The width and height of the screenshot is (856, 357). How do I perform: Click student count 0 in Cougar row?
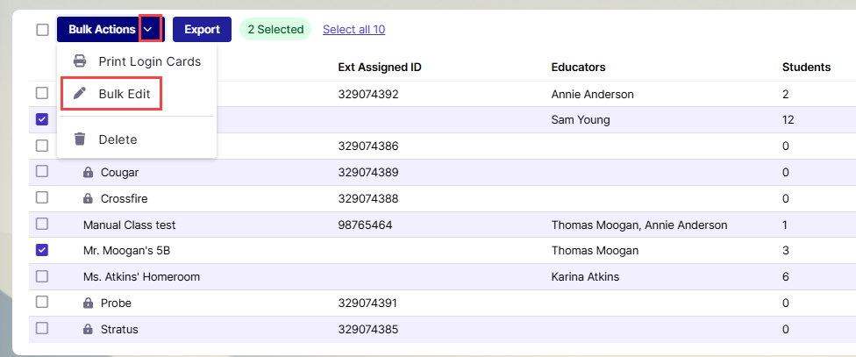click(x=786, y=173)
